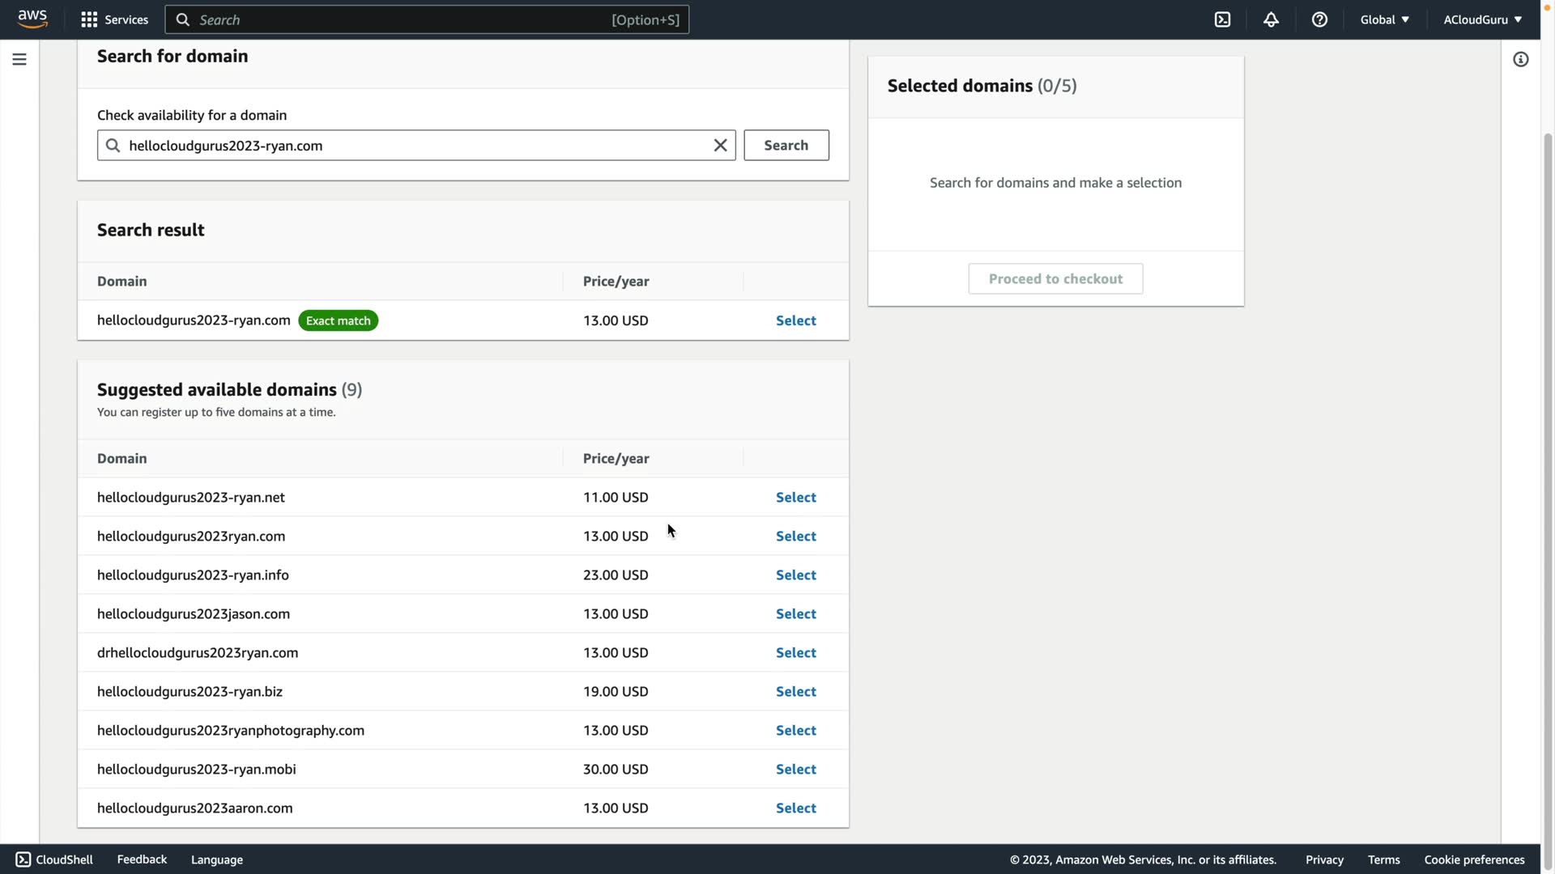Open the info panel icon
1555x874 pixels.
point(1520,59)
